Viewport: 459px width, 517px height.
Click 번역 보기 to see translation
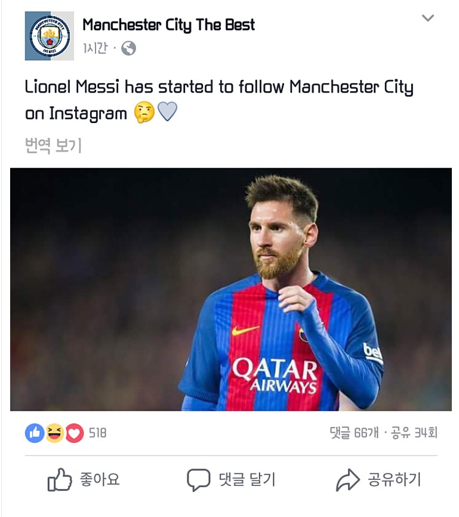pos(53,146)
